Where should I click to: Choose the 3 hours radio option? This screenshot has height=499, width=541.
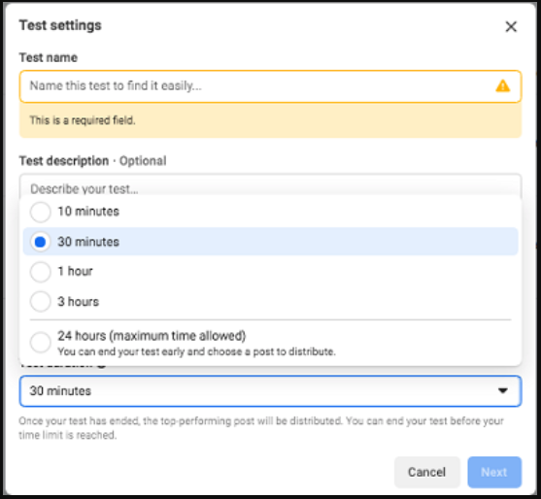(41, 302)
